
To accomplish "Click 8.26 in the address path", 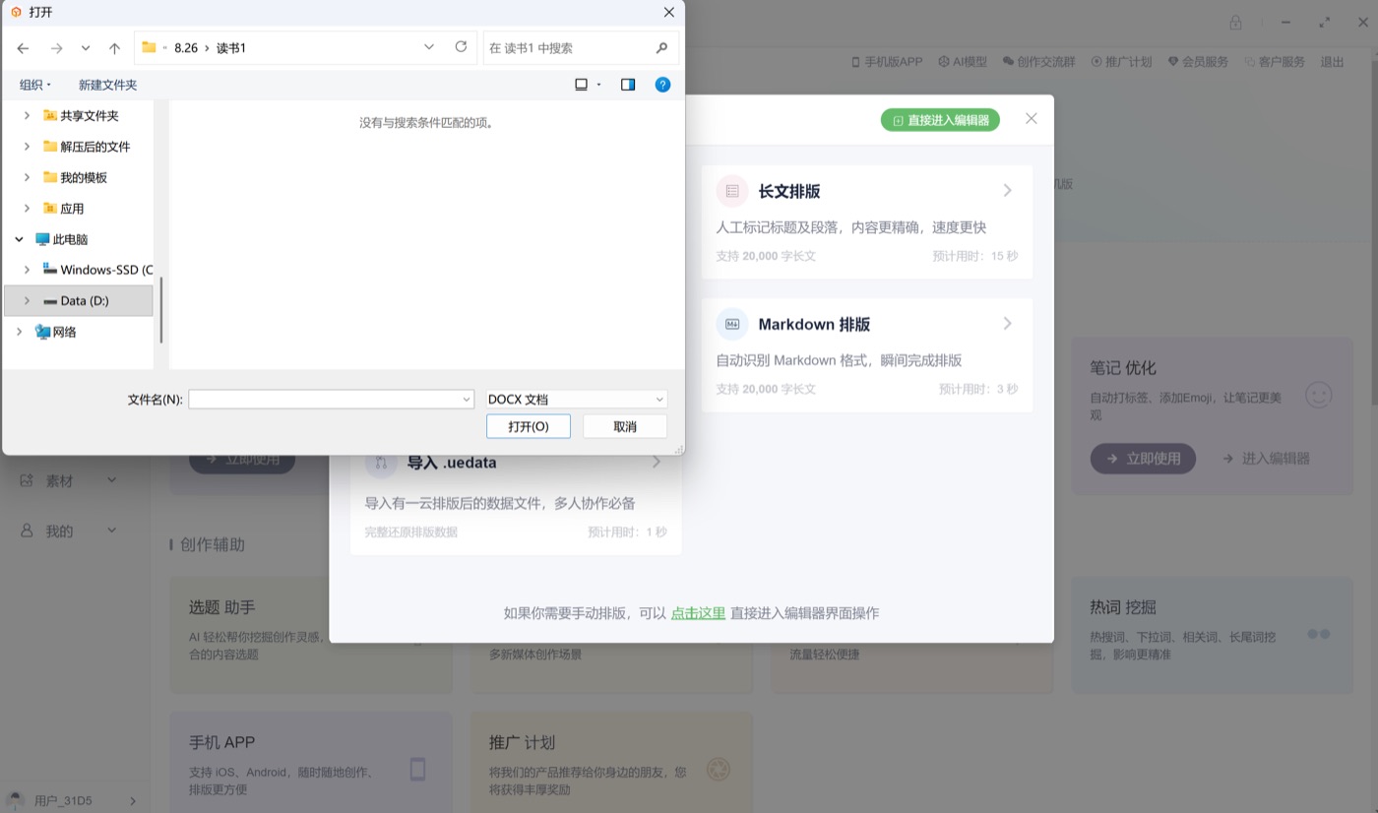I will coord(186,47).
